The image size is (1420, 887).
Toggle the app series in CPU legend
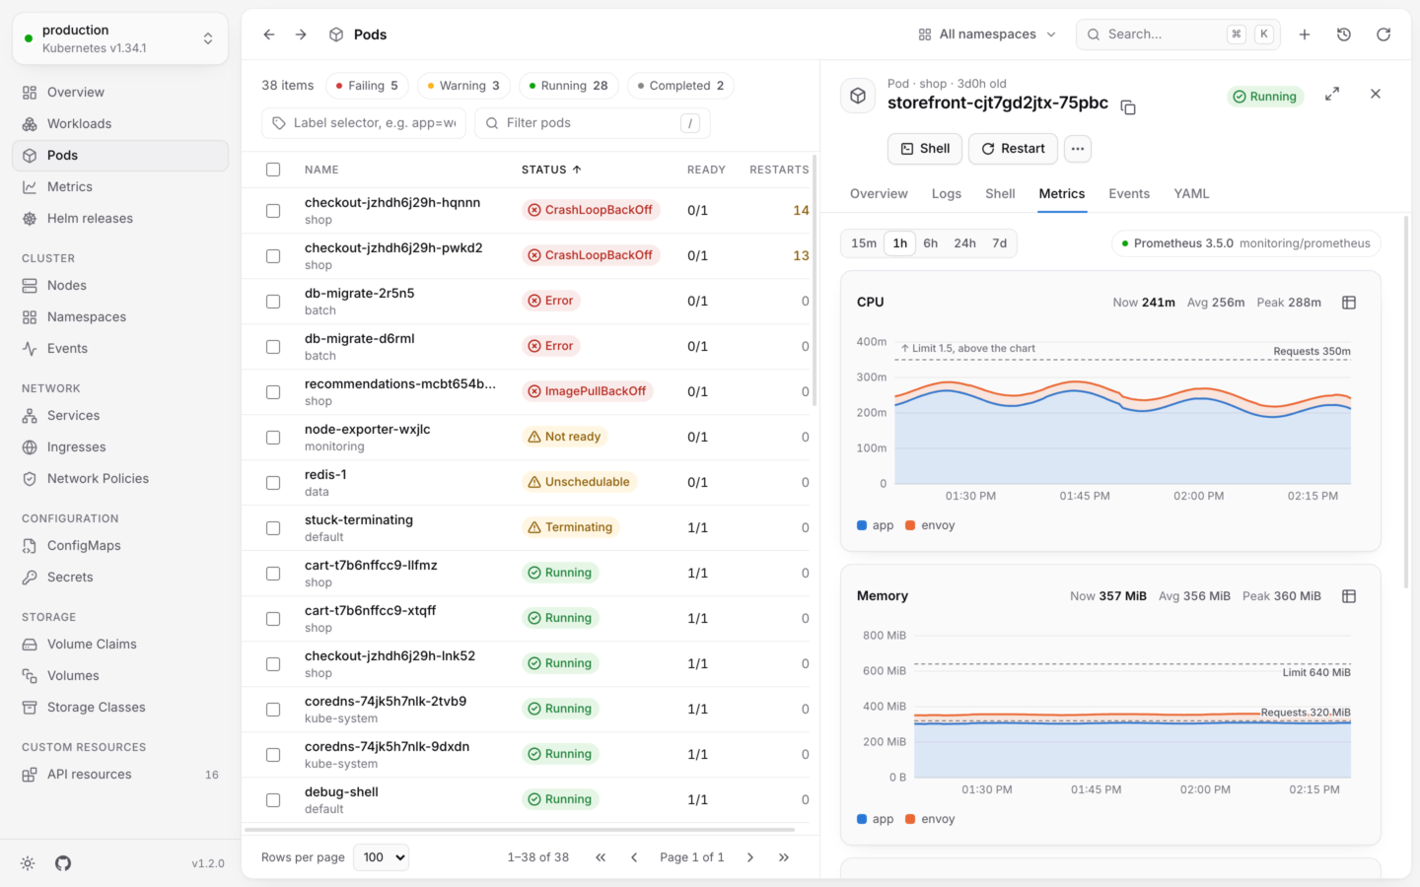[876, 525]
